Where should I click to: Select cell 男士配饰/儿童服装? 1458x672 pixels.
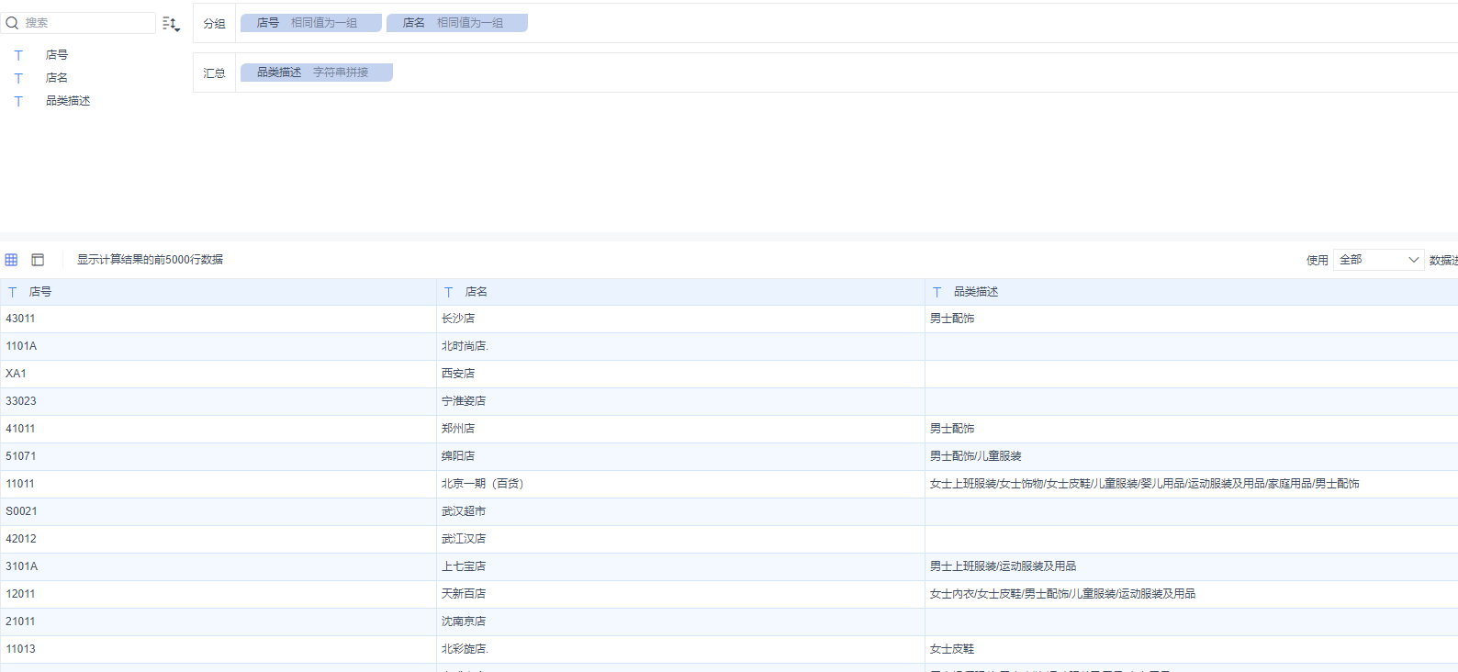pos(1192,456)
